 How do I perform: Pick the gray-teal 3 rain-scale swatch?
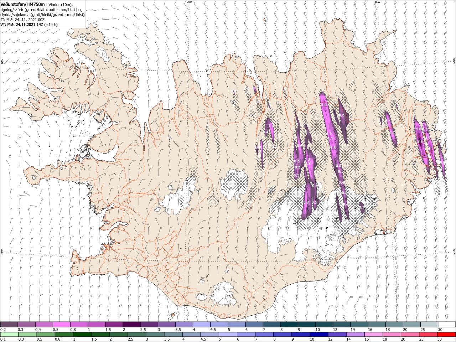tap(155, 335)
